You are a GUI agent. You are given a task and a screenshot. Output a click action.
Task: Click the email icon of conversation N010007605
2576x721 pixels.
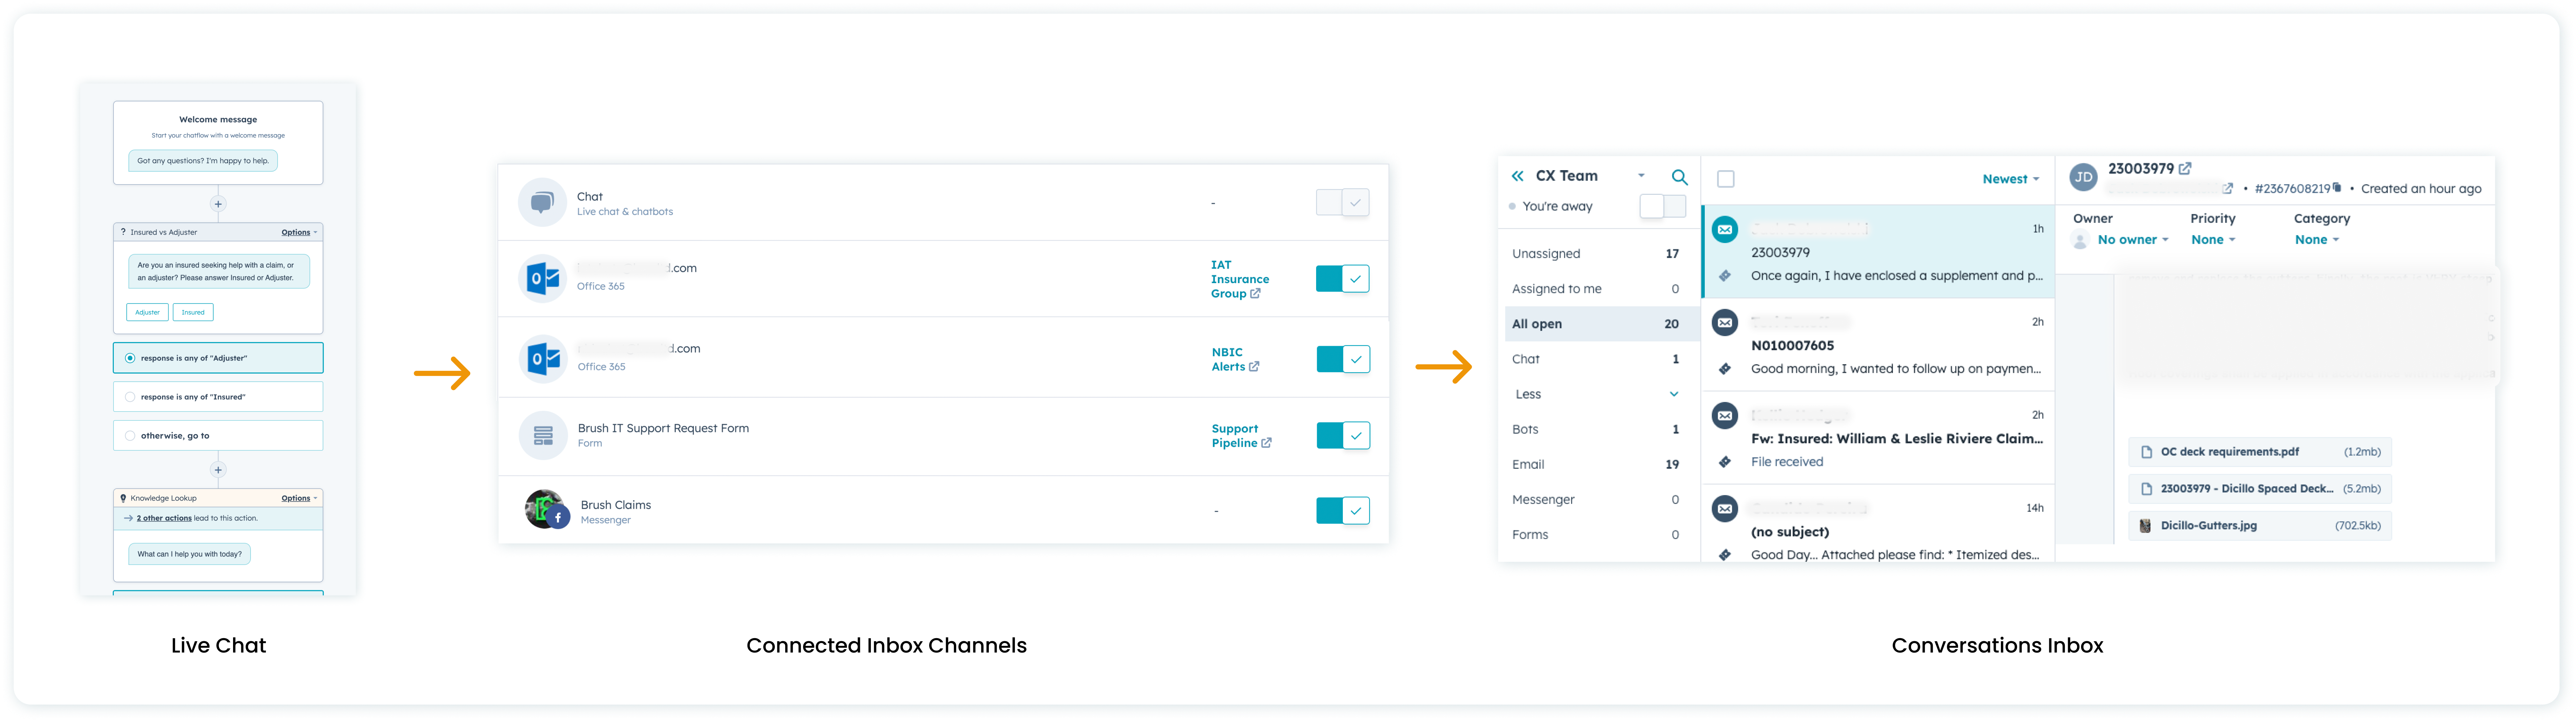(1725, 322)
